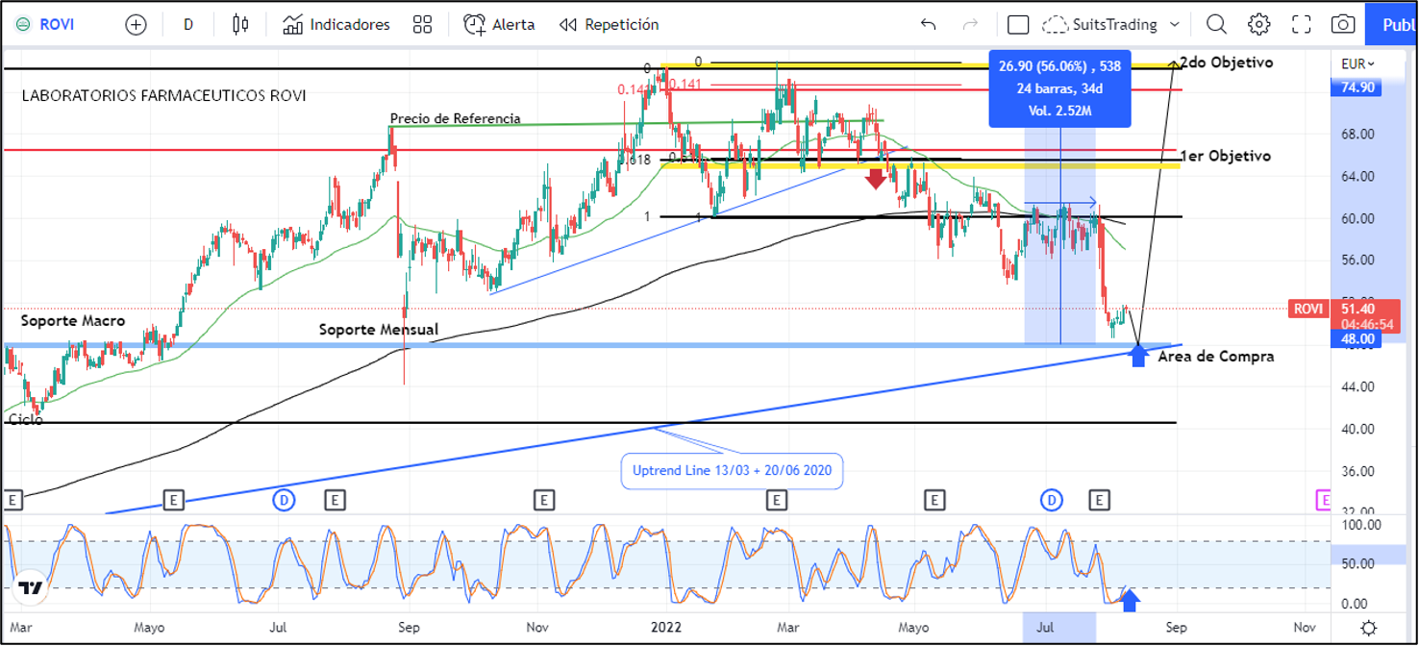
Task: Expand the EUR currency dropdown
Action: [1357, 63]
